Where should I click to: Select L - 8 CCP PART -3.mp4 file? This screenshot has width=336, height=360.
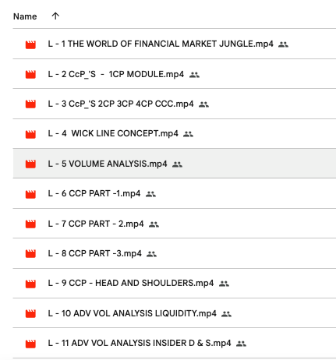tap(175, 253)
